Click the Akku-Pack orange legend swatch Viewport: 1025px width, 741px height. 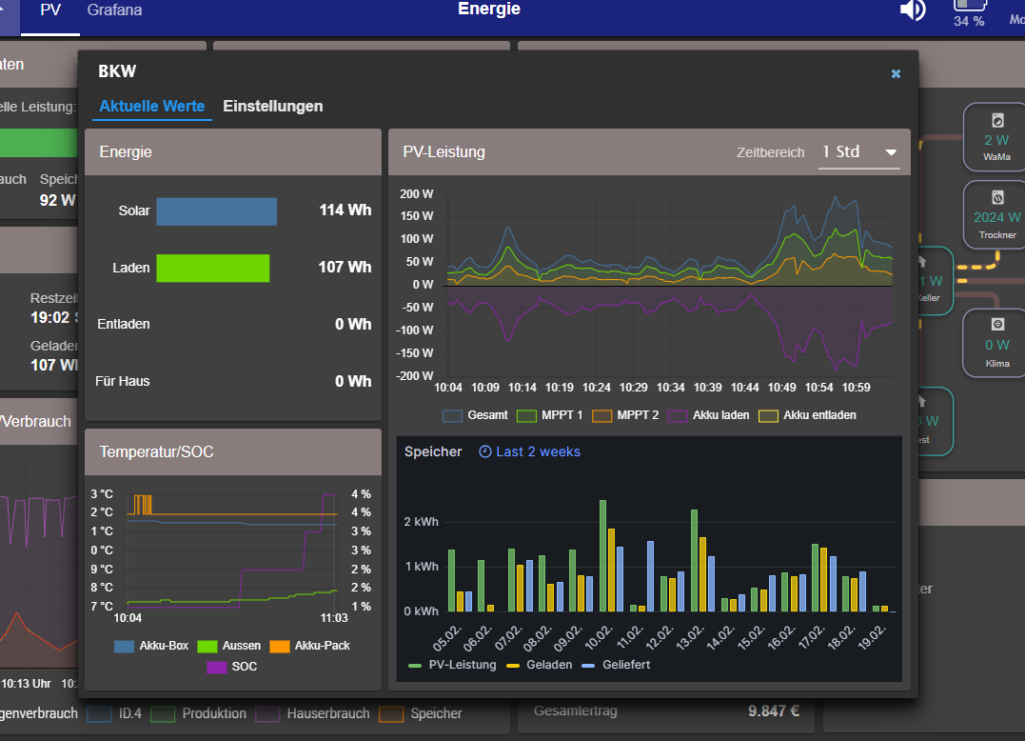pos(281,646)
